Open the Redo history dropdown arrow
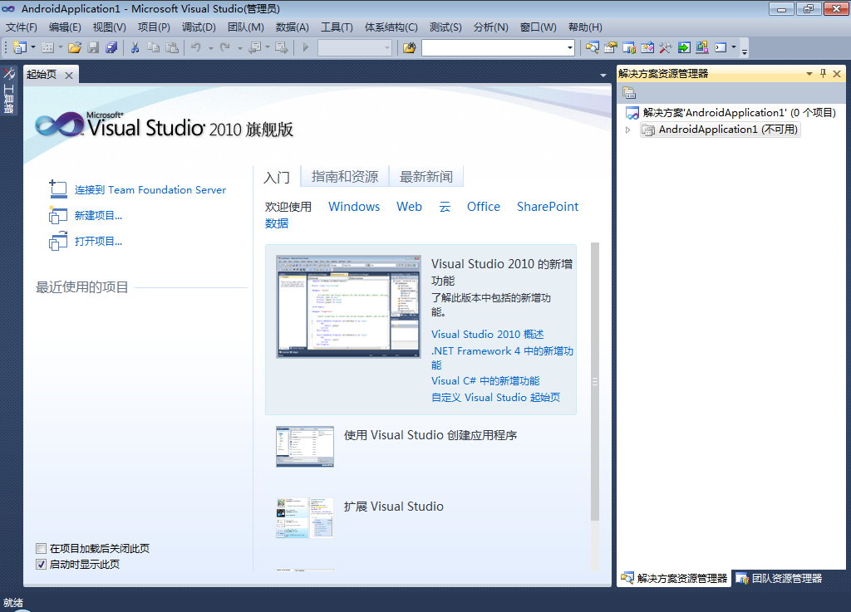This screenshot has height=612, width=851. coord(239,47)
